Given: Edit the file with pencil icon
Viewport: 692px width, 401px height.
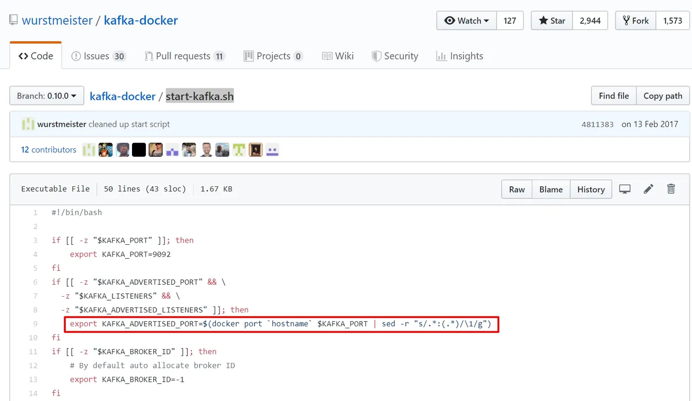Looking at the screenshot, I should point(649,189).
